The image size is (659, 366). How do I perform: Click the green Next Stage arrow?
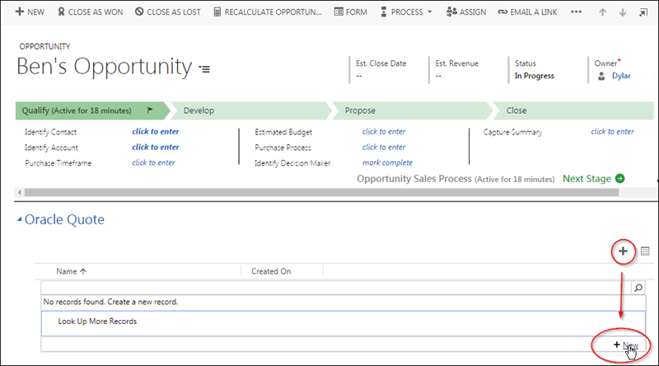pos(619,178)
